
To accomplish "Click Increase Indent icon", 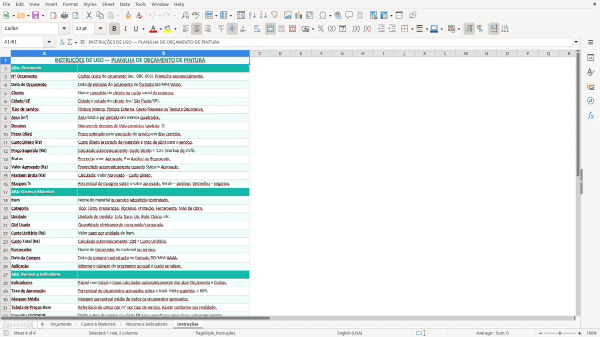I will click(x=381, y=29).
